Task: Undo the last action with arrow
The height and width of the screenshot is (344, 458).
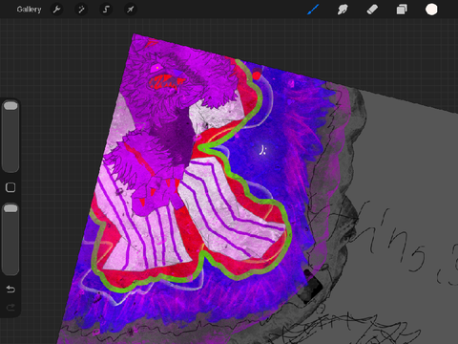Action: [10, 289]
